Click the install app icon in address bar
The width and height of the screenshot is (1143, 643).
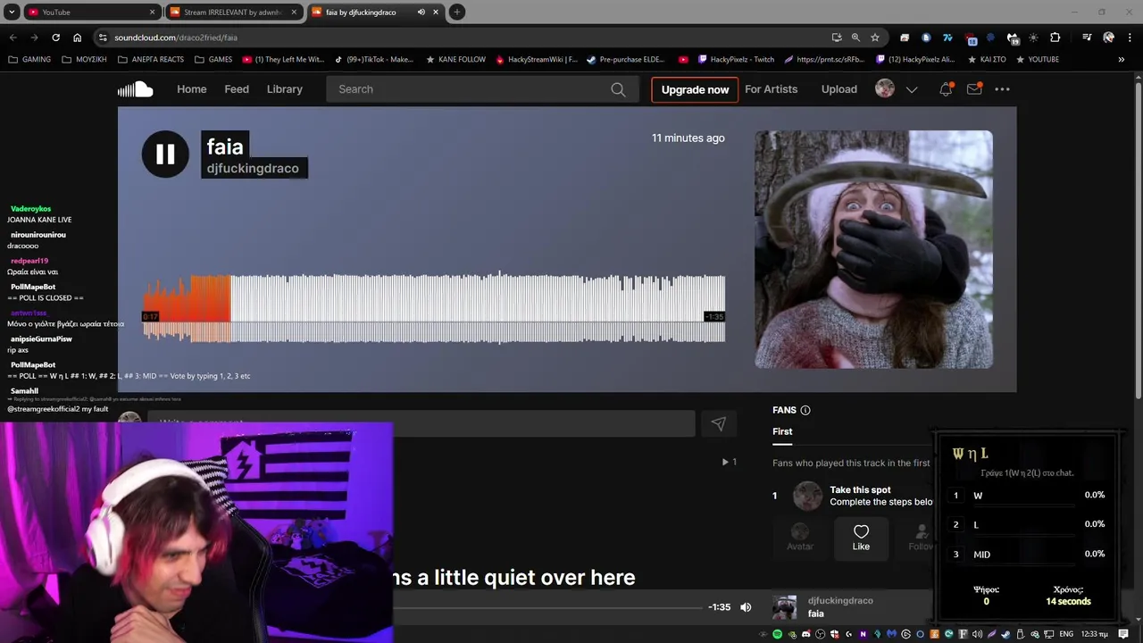[x=837, y=38]
